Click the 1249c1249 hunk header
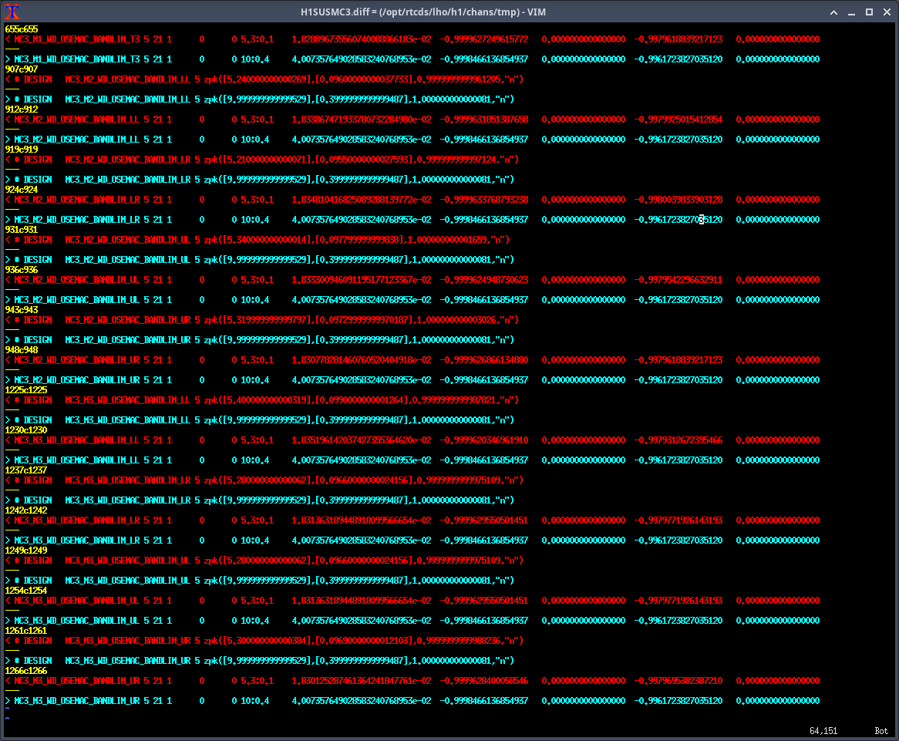 coord(25,550)
